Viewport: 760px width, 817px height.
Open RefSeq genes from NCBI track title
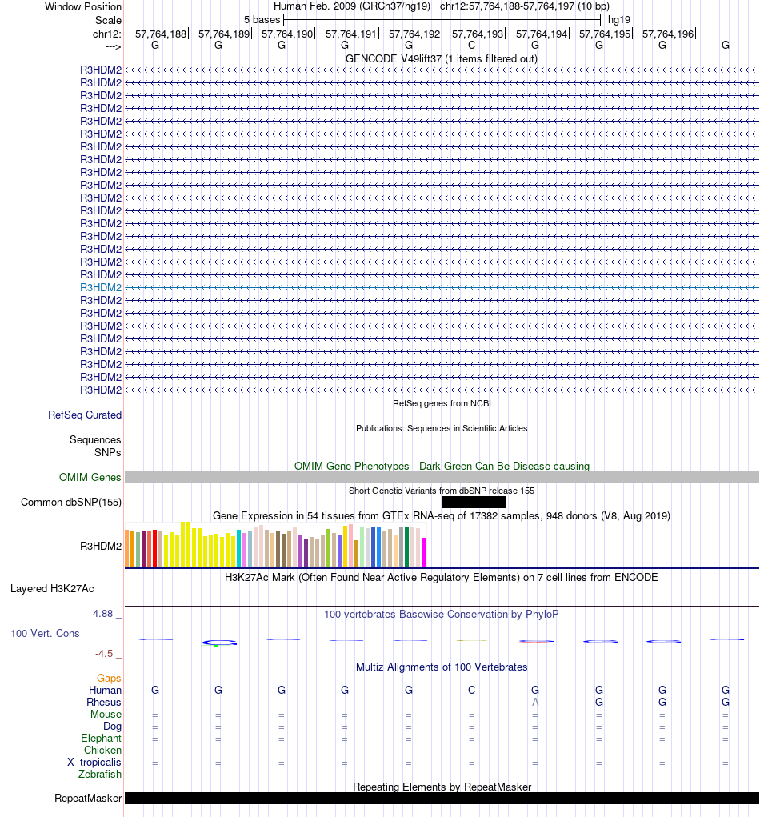tap(442, 403)
